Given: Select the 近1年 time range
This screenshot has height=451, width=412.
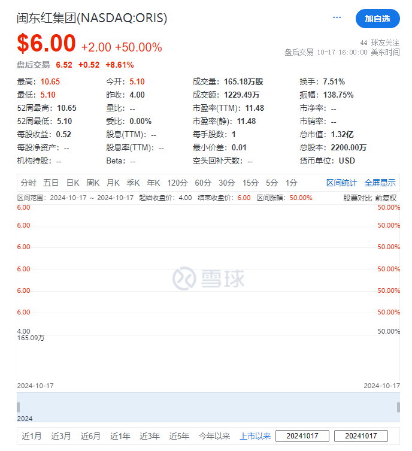Looking at the screenshot, I should click(x=120, y=436).
